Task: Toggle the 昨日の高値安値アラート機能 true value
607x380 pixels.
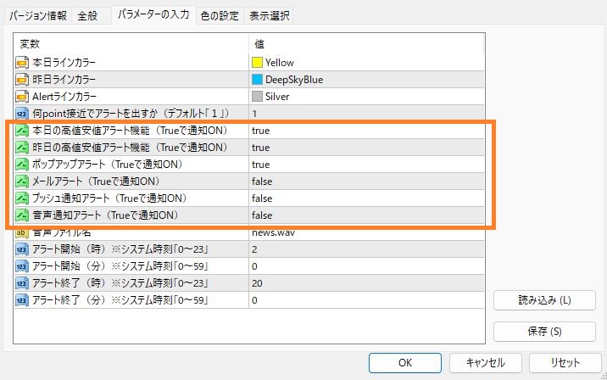Action: (x=260, y=148)
